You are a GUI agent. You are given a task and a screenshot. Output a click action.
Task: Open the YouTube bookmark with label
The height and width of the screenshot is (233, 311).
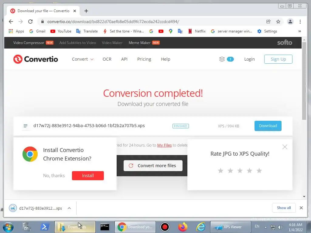(61, 31)
